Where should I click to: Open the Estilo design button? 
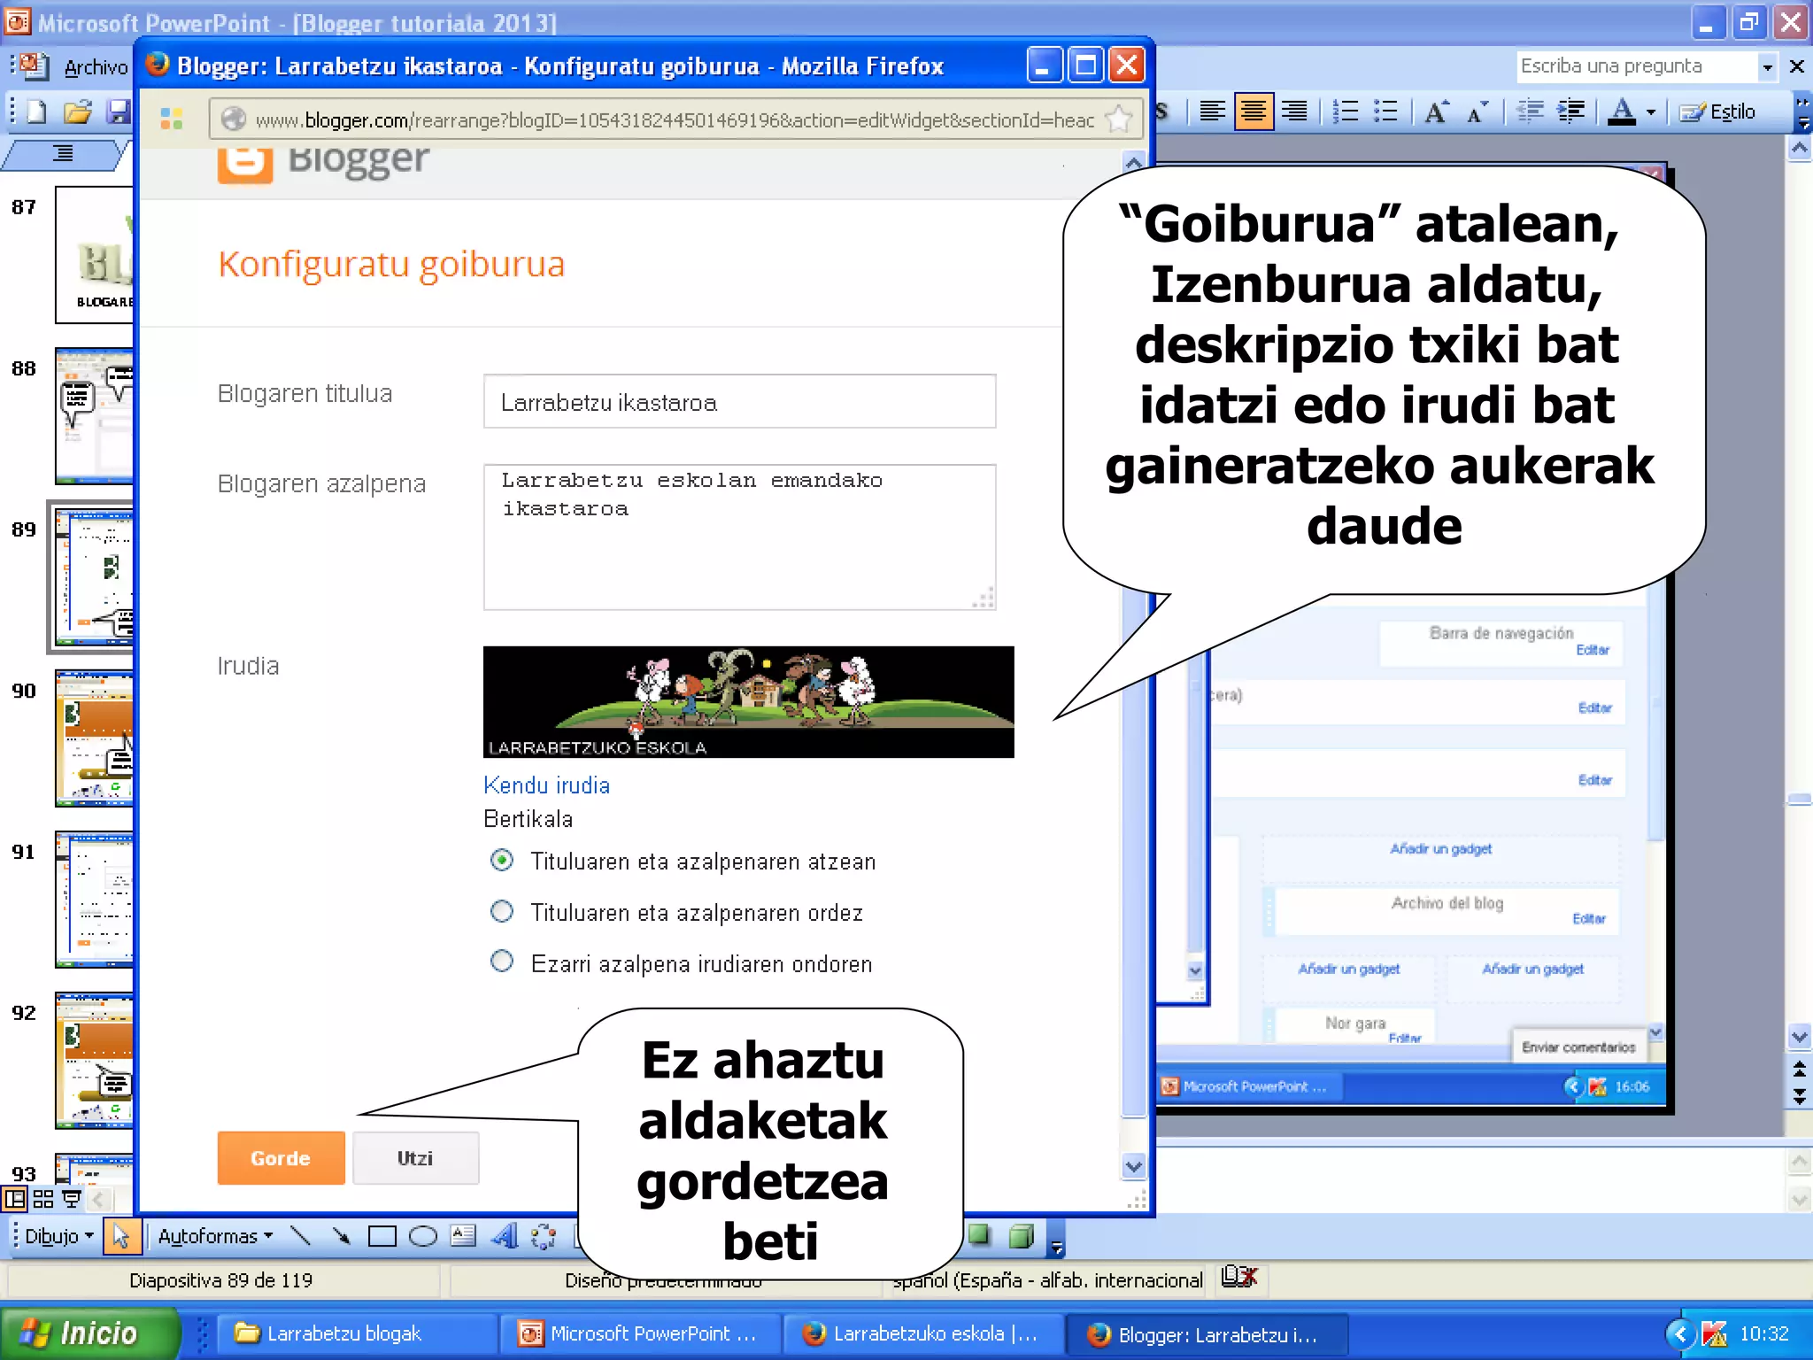[1717, 112]
